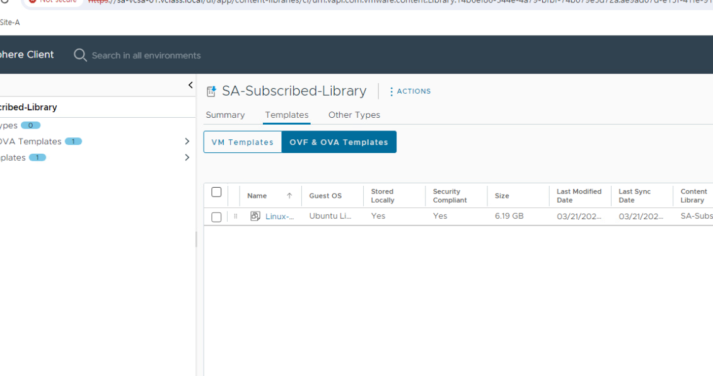
Task: Open the ACTIONS menu
Action: point(410,91)
